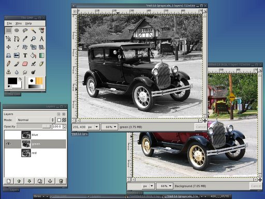Select the Fuzzy Select magic wand tool
This screenshot has width=265, height=199.
pos(33,31)
